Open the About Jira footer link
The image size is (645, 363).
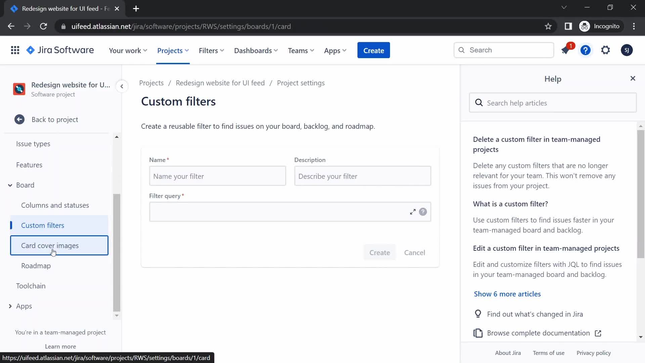508,353
